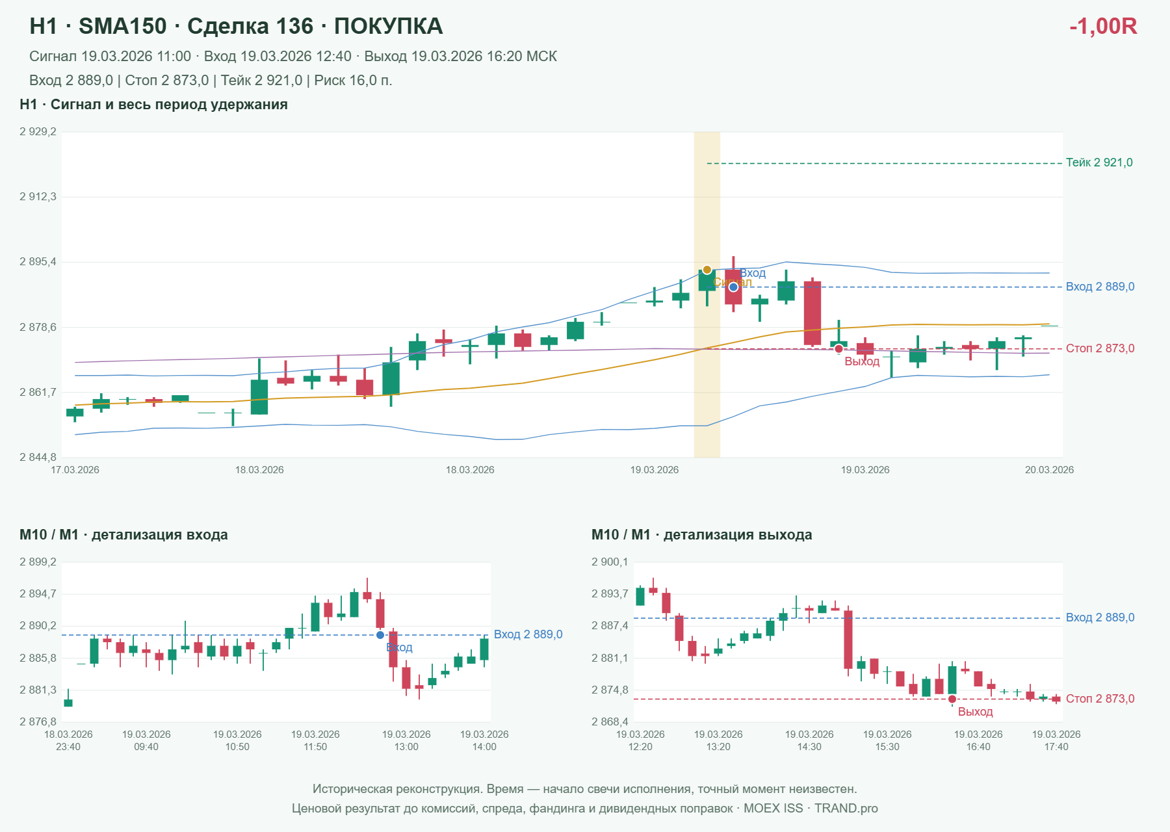Click the 20.03.2026 date label on H1 axis

click(1049, 470)
